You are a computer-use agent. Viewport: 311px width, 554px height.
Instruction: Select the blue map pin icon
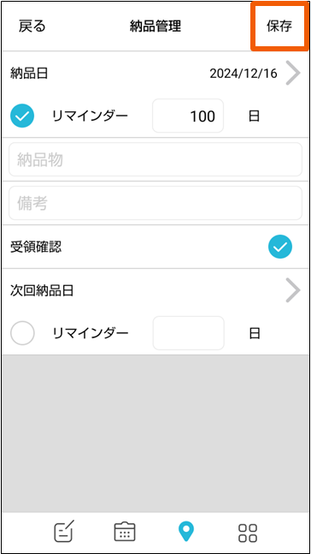pos(185,532)
